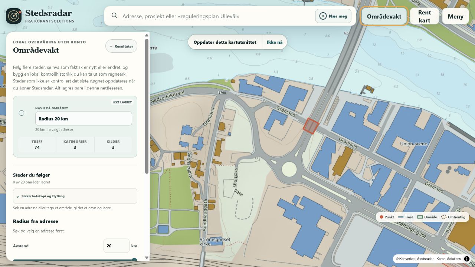Screen dimensions: 475x267
Task: Dismiss the map update prompt with "Ikke nå"
Action: [275, 42]
